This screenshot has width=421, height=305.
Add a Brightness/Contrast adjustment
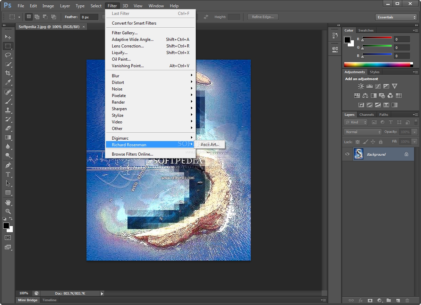(361, 86)
